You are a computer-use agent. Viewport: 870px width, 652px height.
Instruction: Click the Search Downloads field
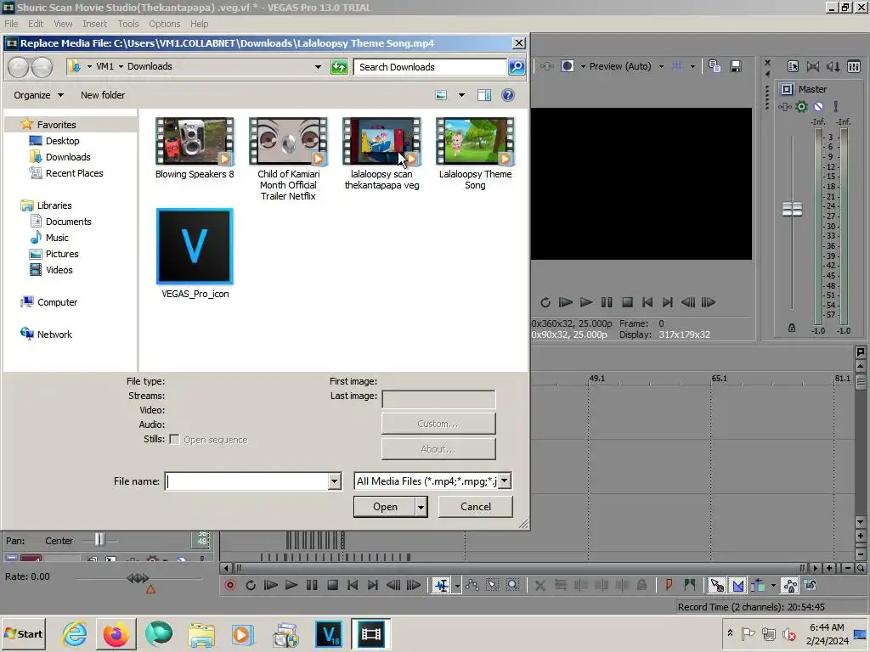(x=430, y=67)
